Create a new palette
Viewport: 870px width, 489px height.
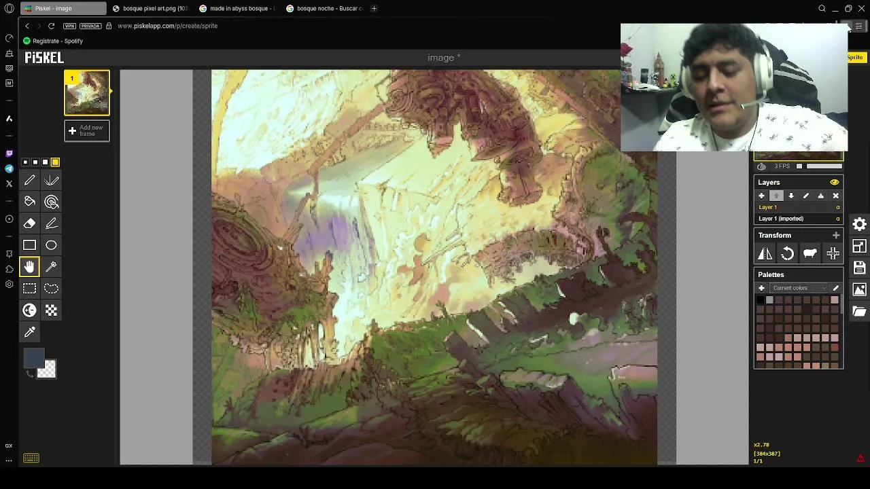pos(761,288)
